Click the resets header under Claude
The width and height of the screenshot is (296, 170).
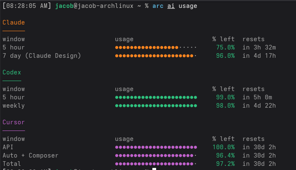click(x=254, y=39)
